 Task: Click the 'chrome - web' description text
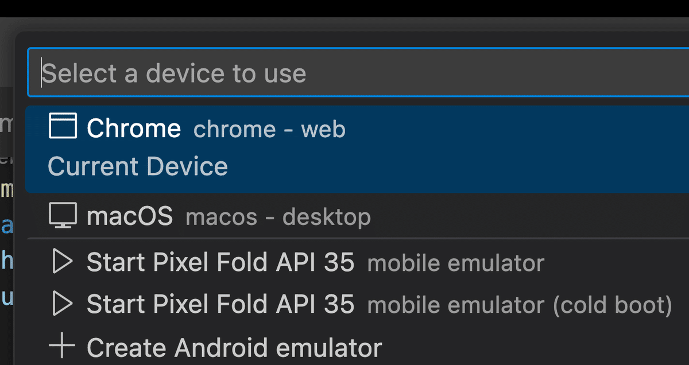(270, 129)
